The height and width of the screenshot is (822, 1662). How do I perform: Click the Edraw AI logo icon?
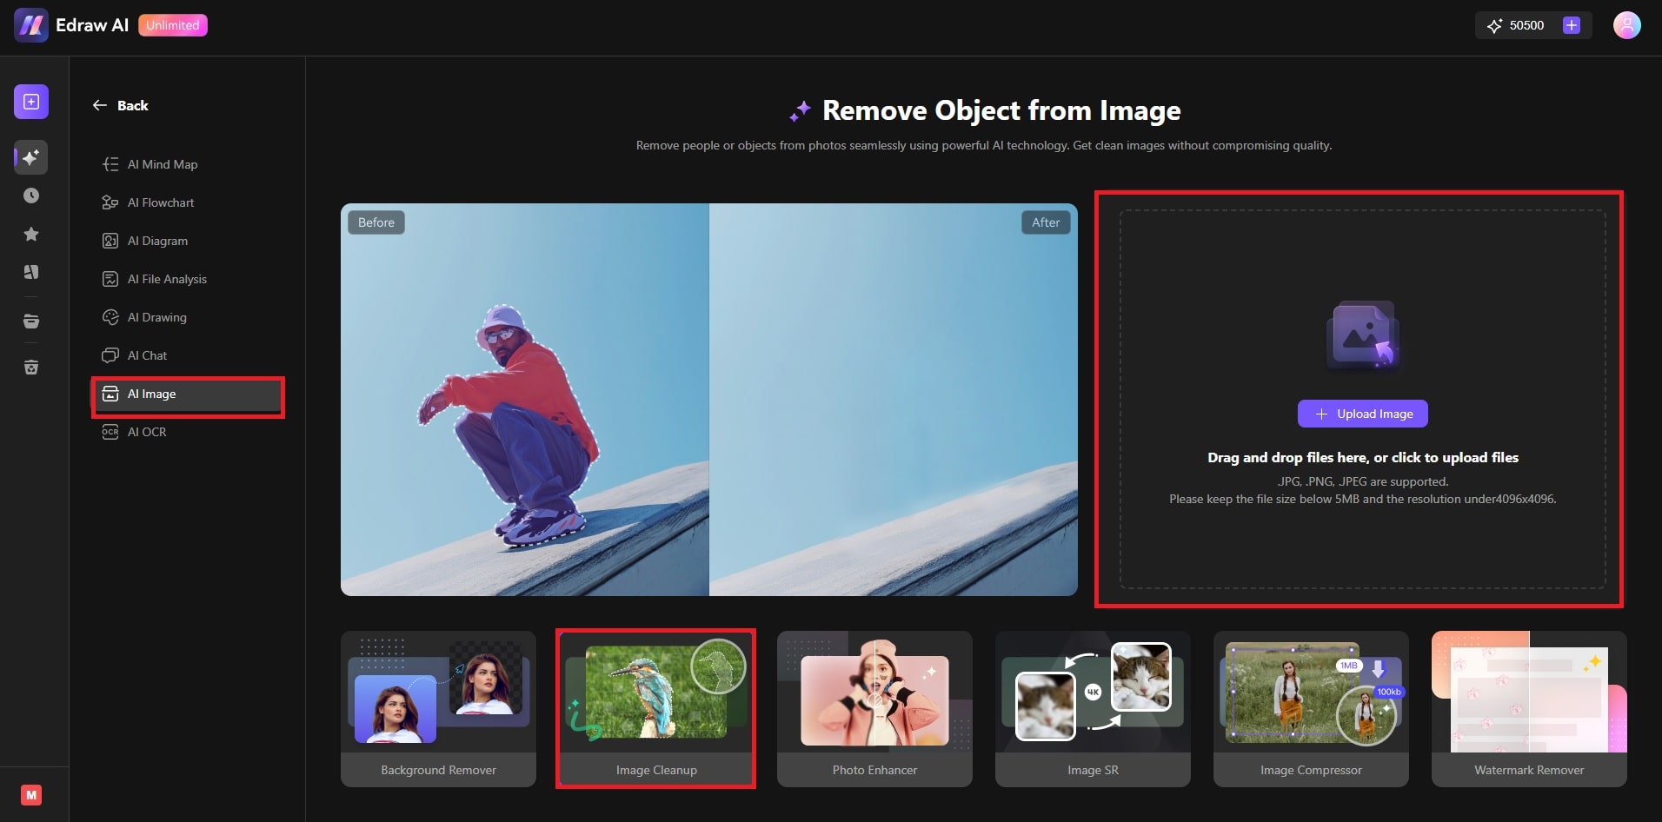tap(30, 25)
